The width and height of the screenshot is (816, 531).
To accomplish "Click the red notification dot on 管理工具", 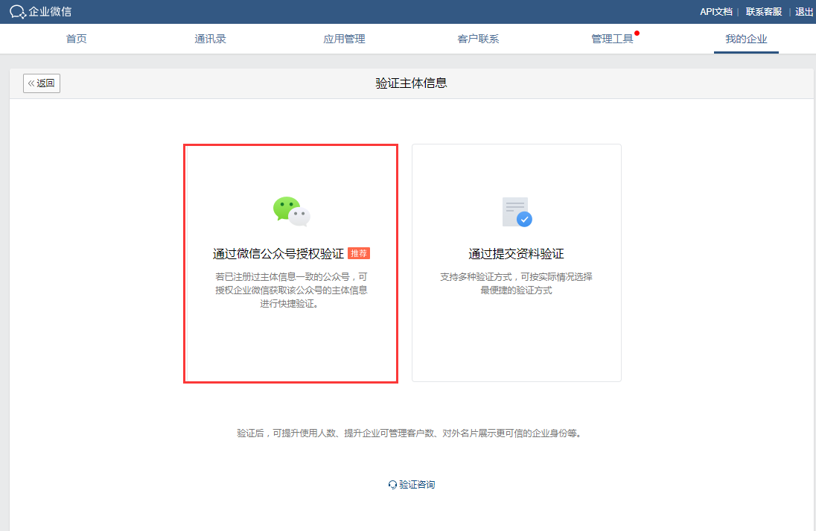I will (x=637, y=33).
